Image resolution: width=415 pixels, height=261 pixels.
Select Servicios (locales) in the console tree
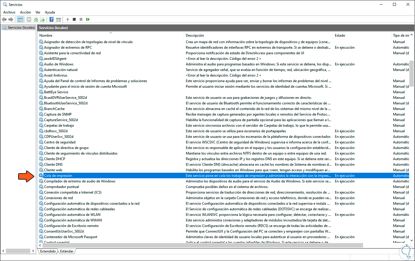coord(21,28)
